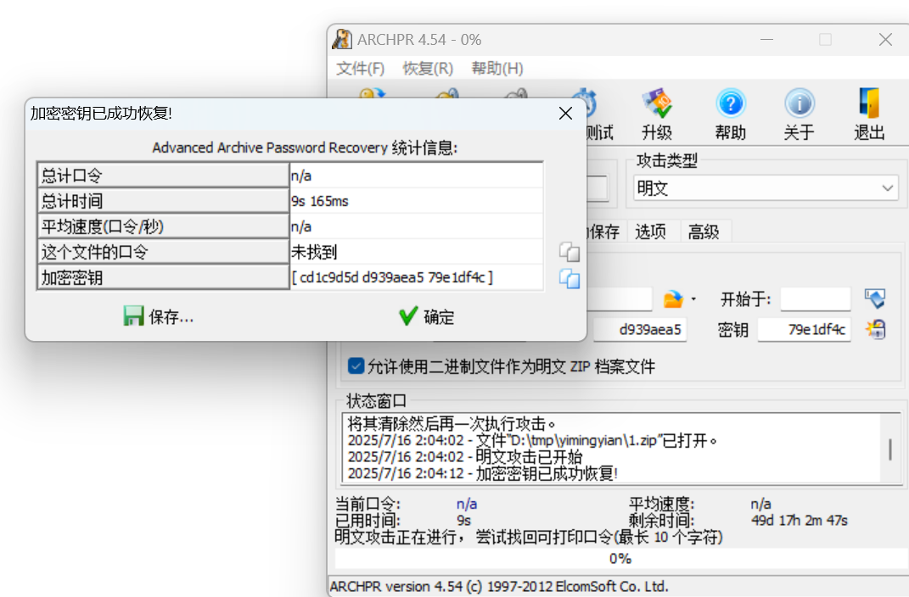Click the icon right of the 开始于 field

[x=875, y=298]
